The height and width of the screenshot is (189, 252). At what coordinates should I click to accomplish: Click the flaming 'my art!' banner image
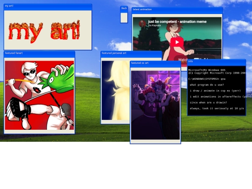[44, 31]
